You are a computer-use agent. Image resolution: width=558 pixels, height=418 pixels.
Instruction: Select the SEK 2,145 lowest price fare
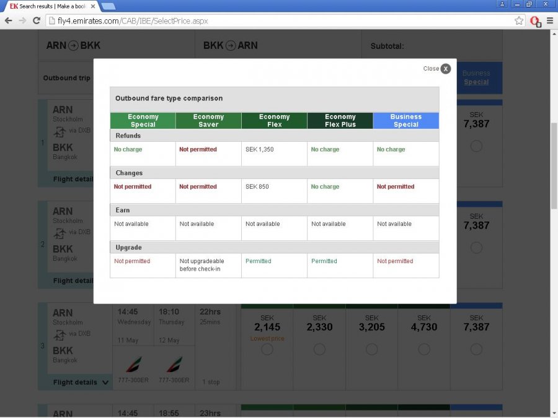267,349
